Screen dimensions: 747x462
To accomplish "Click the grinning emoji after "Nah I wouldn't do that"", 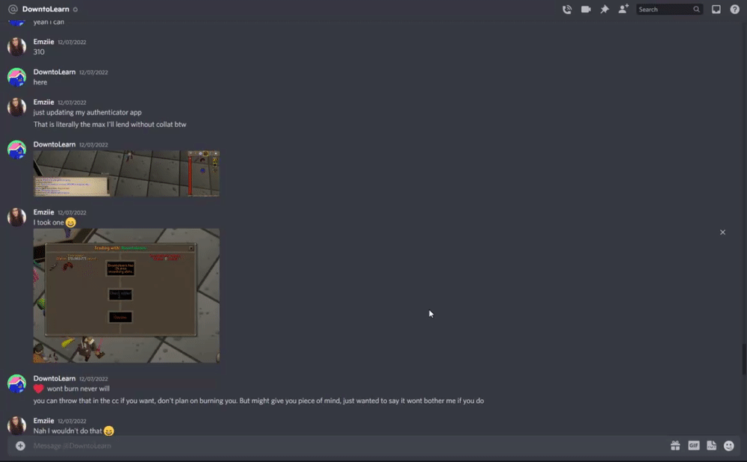I will [x=108, y=431].
